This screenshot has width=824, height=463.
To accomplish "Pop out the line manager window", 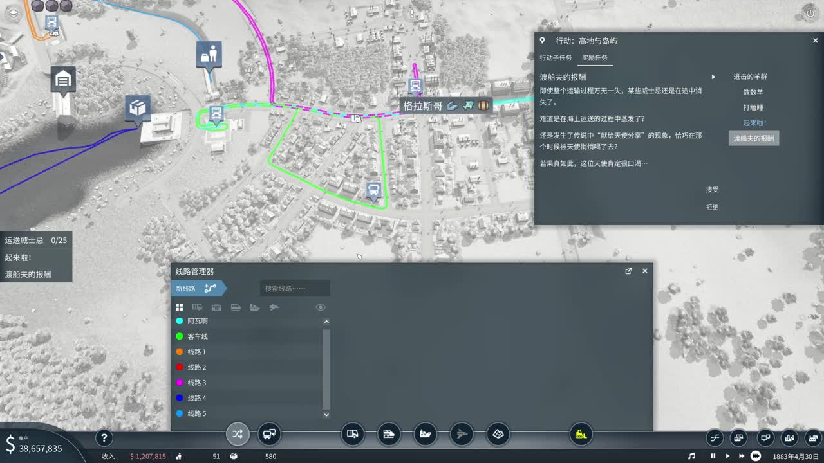I will 629,271.
